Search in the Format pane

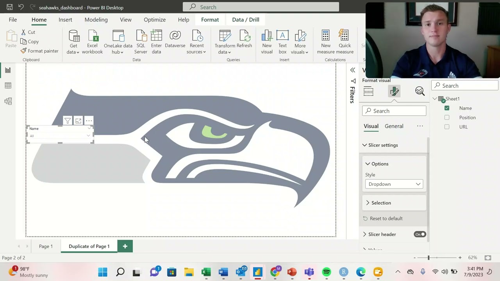[x=394, y=111]
